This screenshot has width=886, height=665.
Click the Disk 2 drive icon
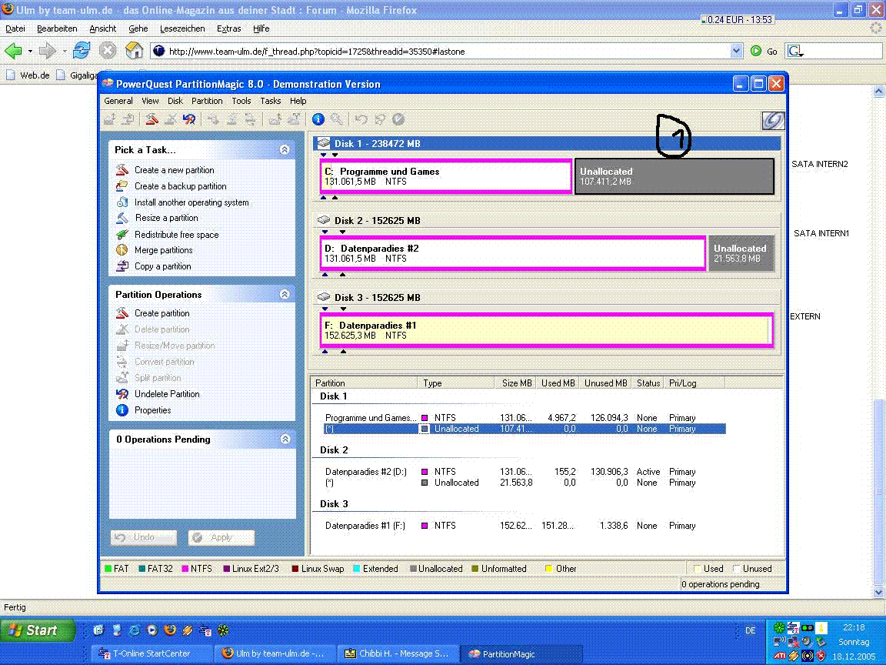324,220
